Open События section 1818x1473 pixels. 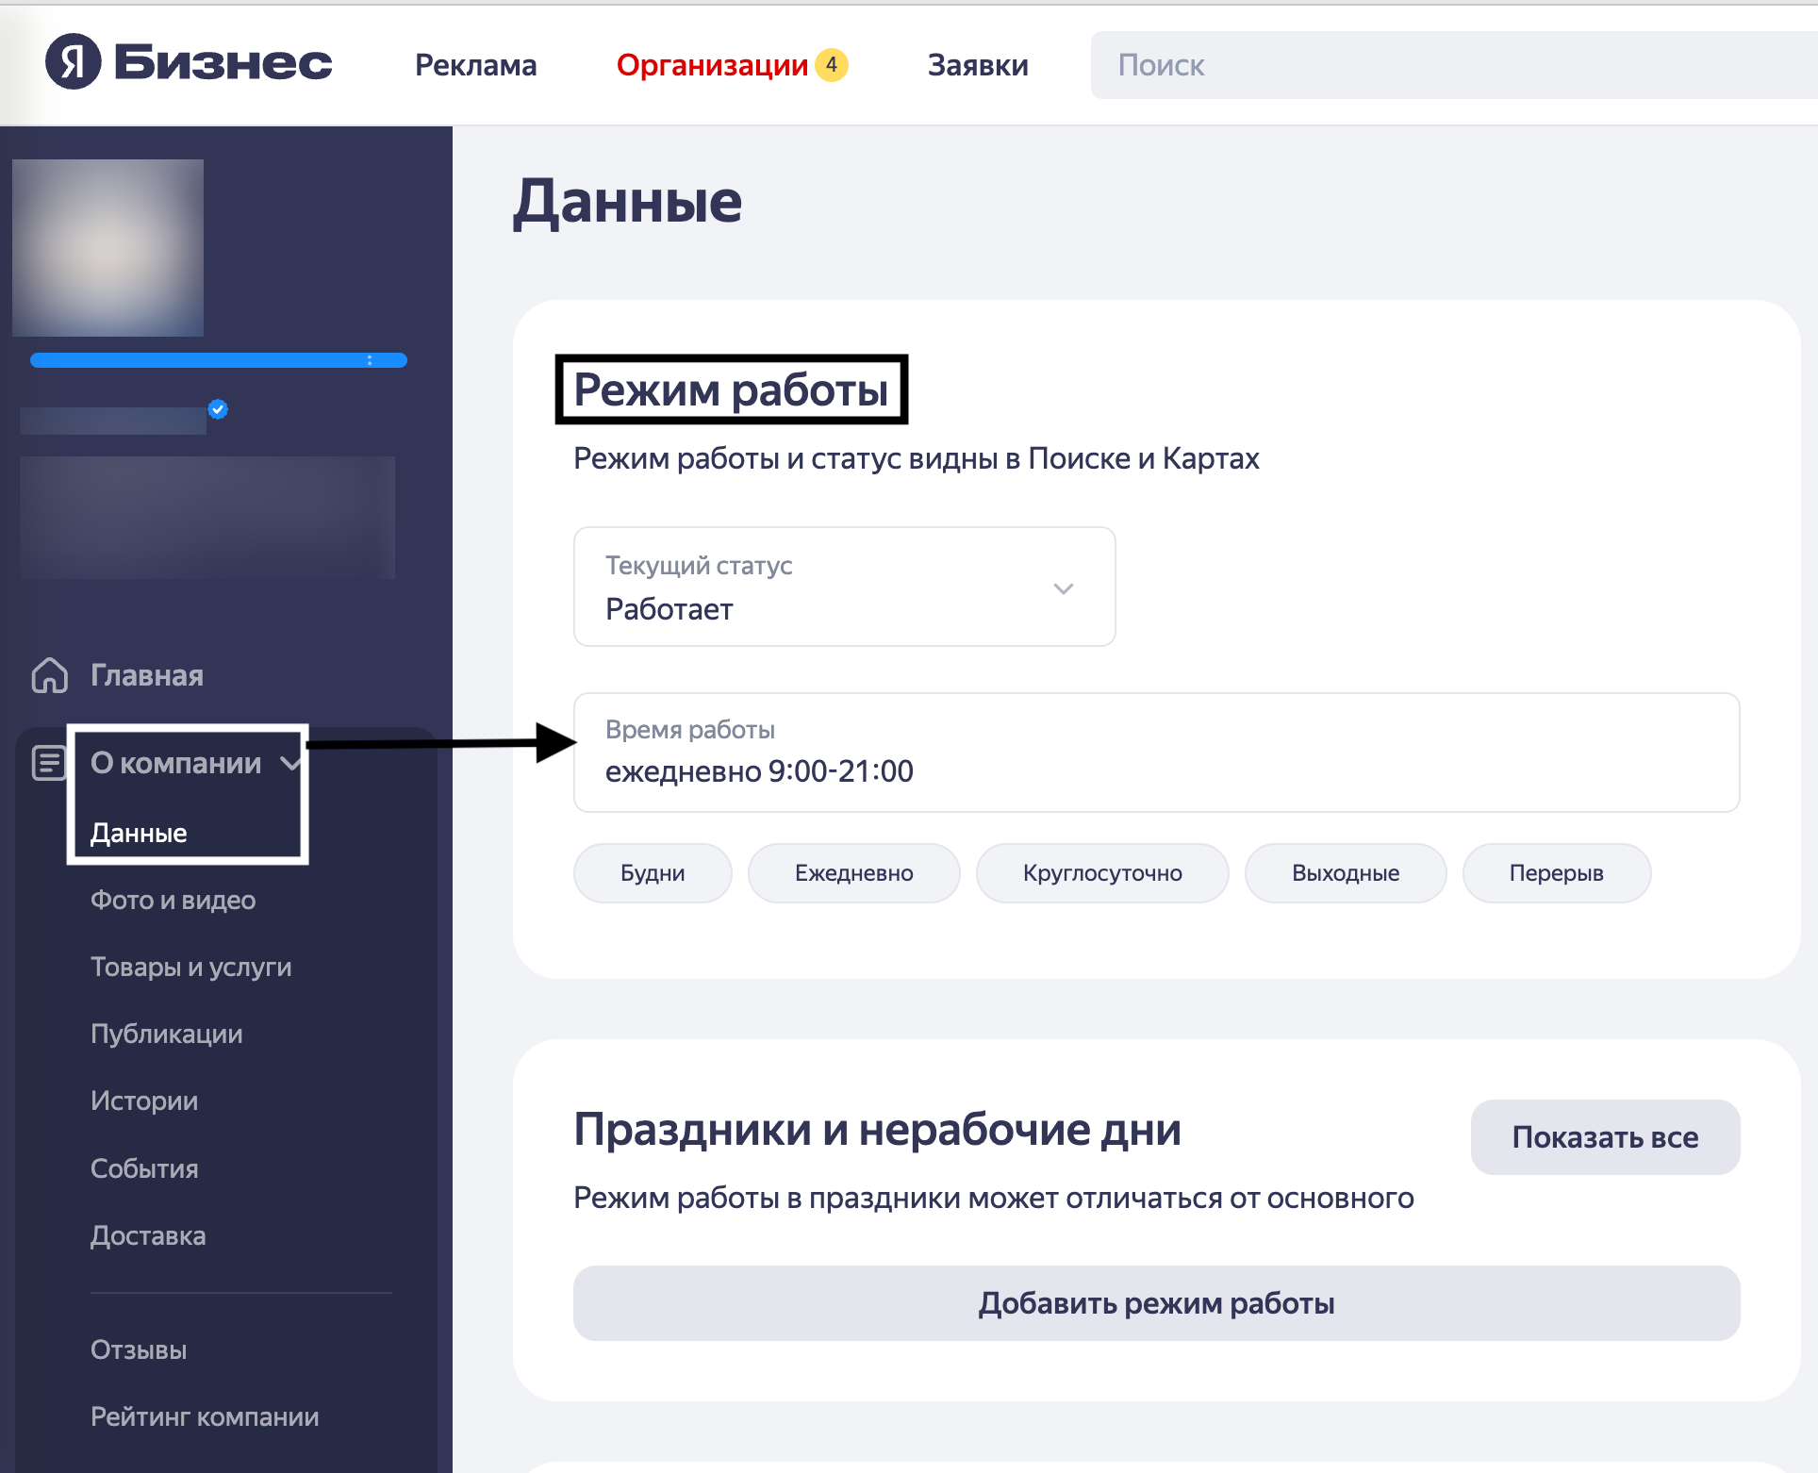click(144, 1168)
